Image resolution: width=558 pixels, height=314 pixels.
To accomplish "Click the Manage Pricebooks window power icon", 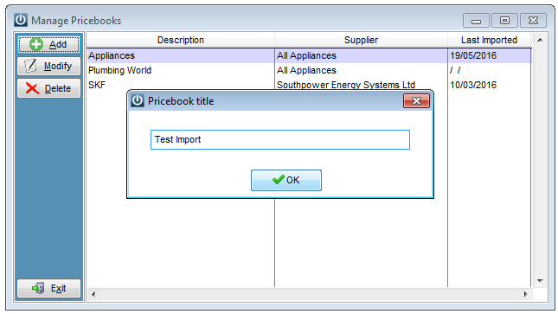I will 21,20.
